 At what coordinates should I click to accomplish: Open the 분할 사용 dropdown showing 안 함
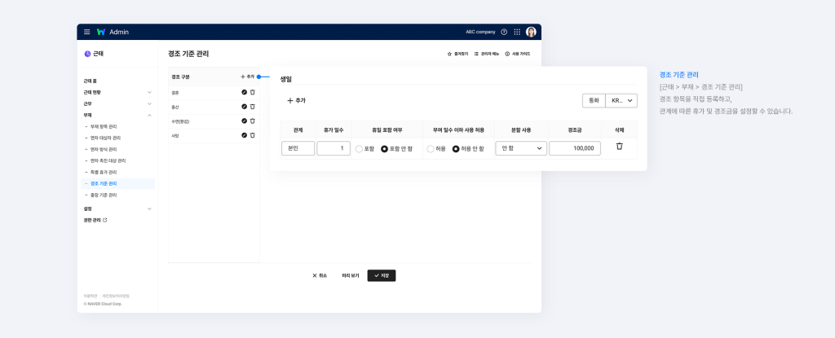[522, 148]
